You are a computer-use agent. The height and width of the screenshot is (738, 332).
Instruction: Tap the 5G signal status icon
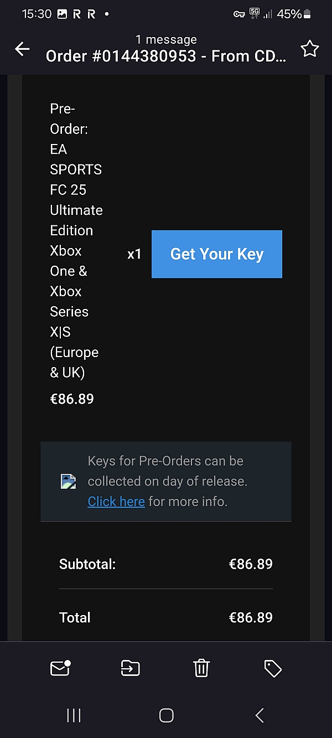pyautogui.click(x=255, y=14)
